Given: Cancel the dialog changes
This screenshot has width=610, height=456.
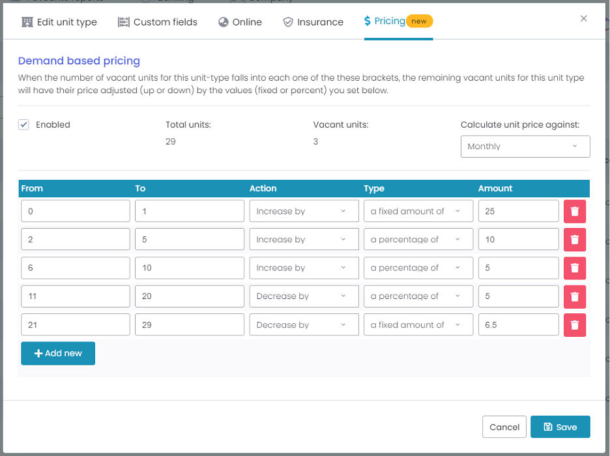Looking at the screenshot, I should click(504, 427).
